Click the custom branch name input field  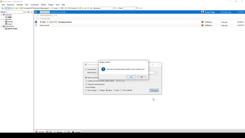pyautogui.click(x=137, y=81)
